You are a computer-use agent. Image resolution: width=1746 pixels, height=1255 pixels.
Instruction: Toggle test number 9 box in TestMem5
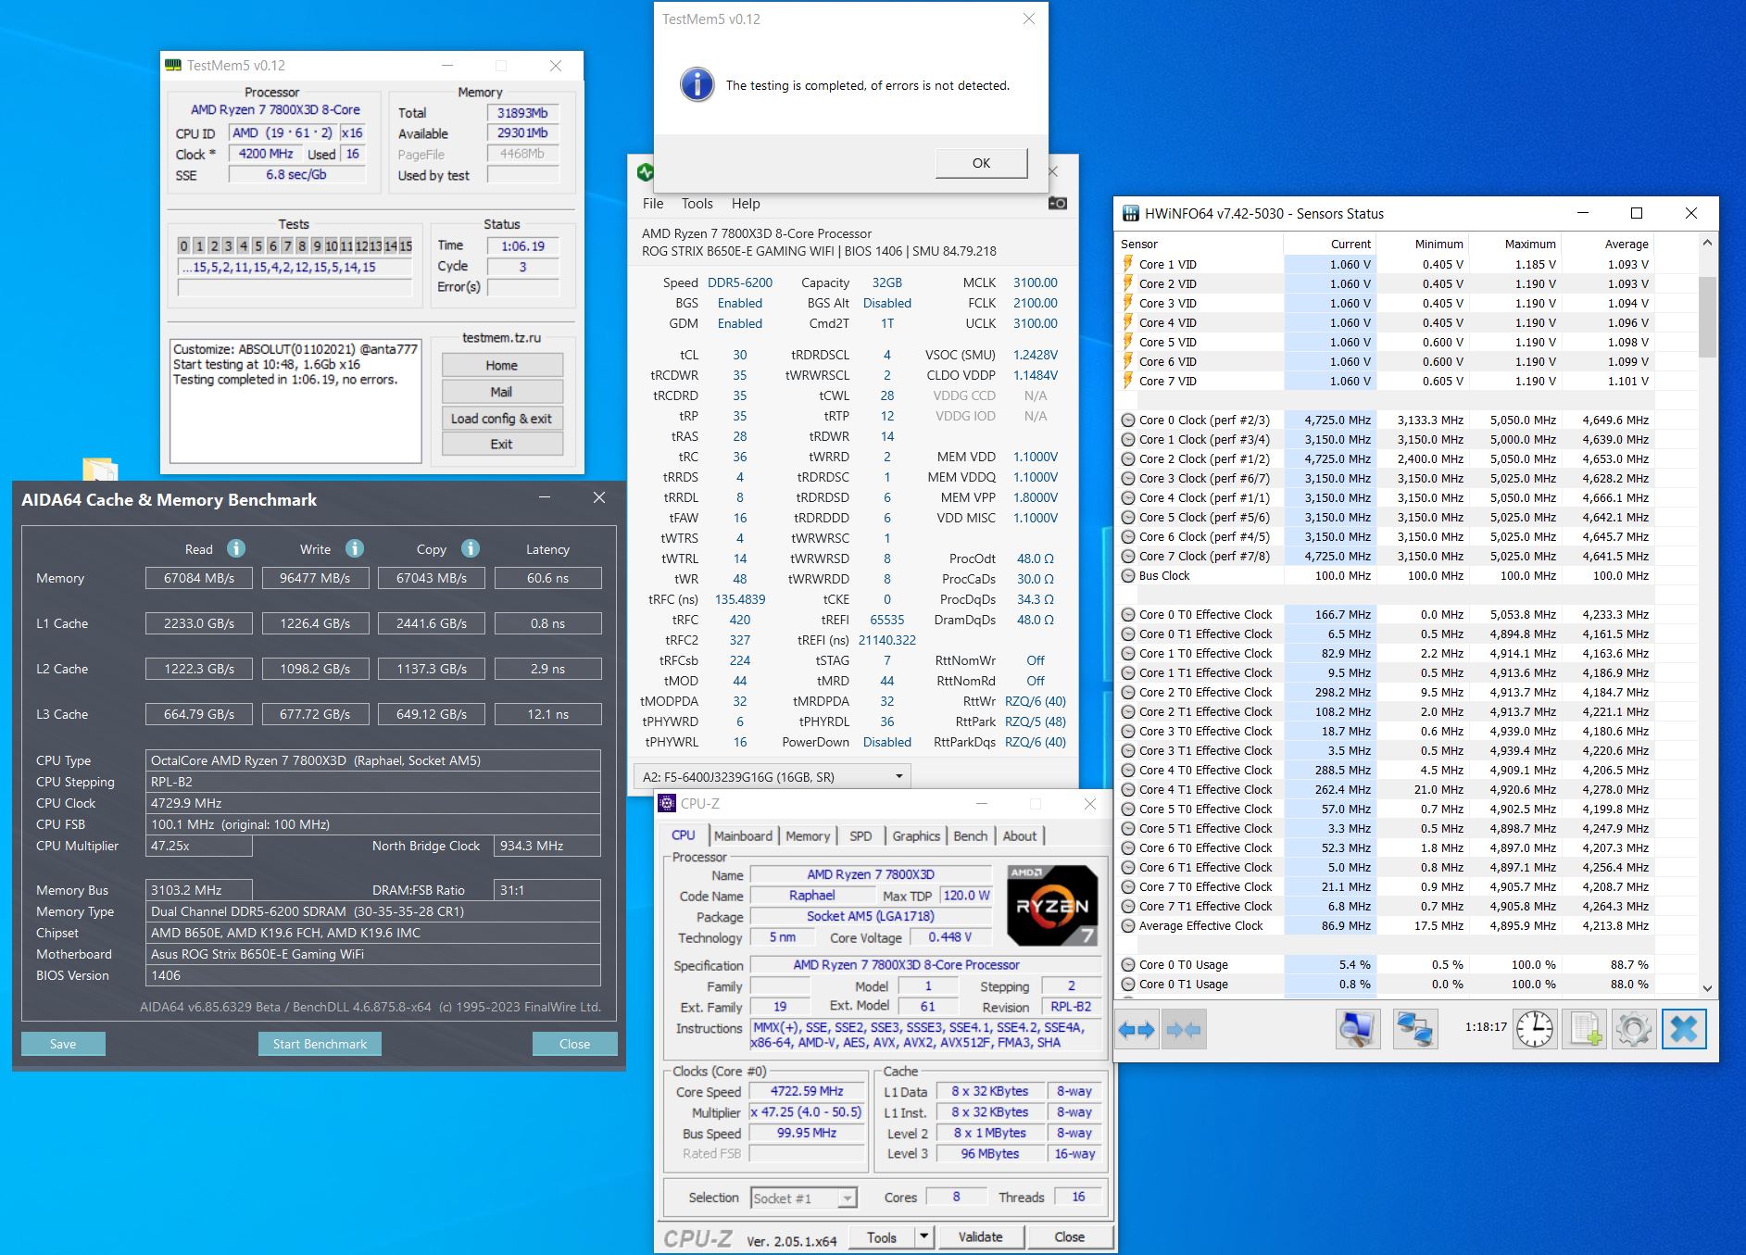pyautogui.click(x=317, y=245)
